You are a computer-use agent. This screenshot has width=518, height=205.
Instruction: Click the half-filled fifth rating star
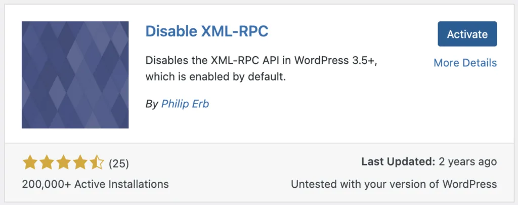pyautogui.click(x=96, y=163)
